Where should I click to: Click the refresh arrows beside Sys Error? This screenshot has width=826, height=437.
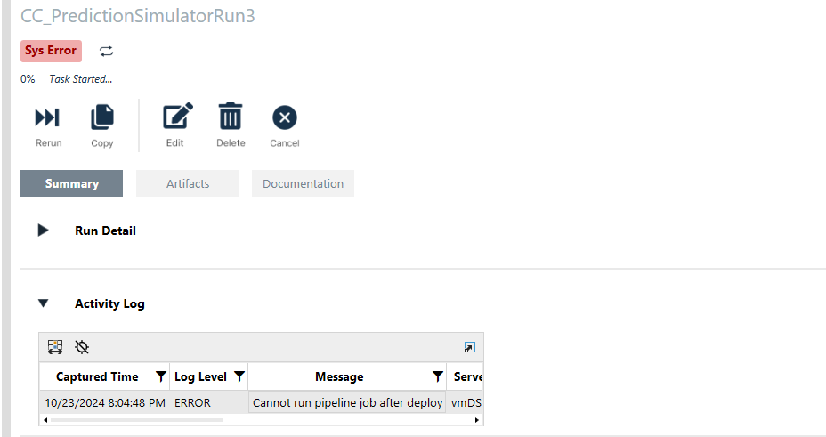(106, 51)
